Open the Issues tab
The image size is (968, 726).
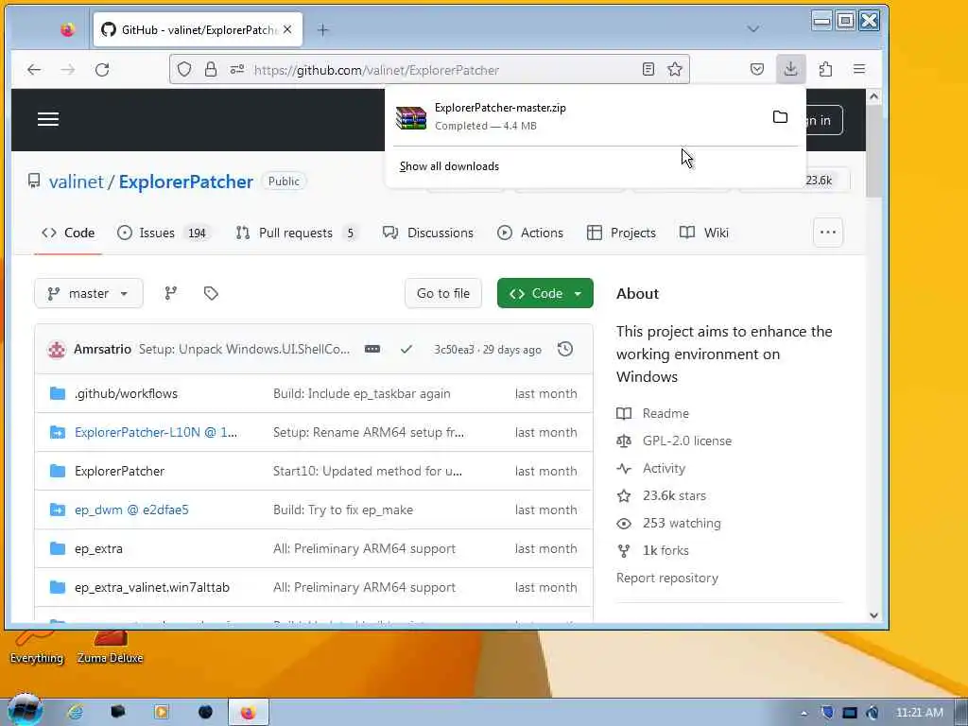[x=164, y=233]
